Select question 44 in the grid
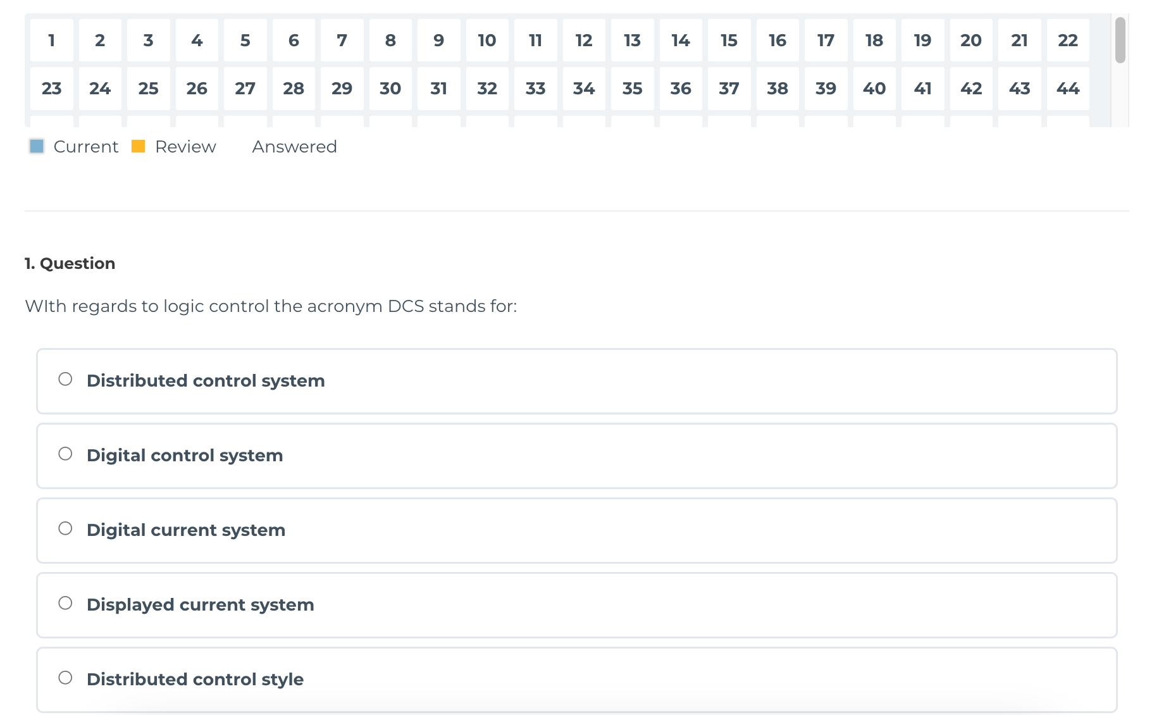The width and height of the screenshot is (1159, 715). click(1068, 89)
